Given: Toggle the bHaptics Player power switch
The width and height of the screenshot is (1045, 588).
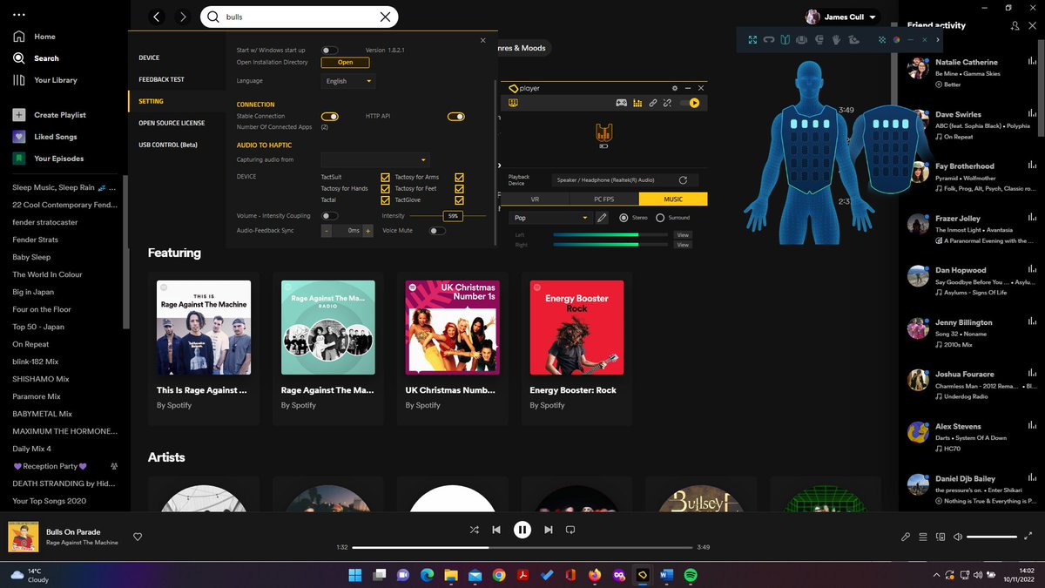Looking at the screenshot, I should [691, 103].
